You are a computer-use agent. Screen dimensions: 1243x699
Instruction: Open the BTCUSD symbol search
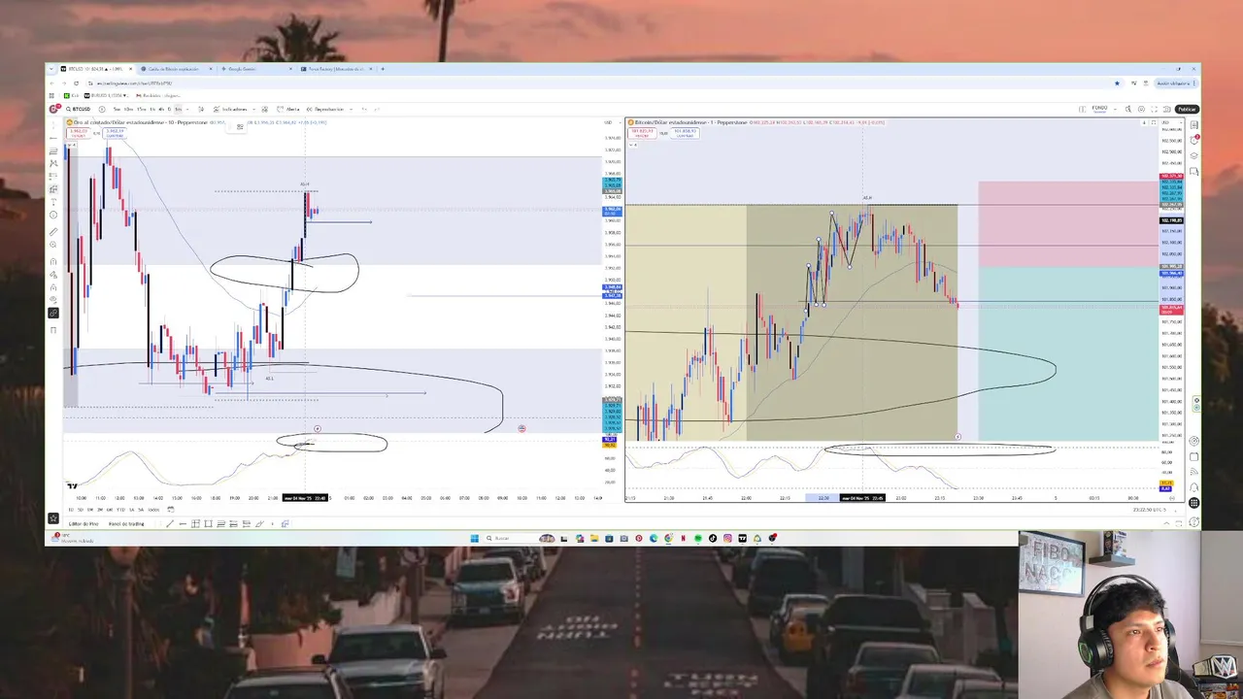[x=80, y=109]
